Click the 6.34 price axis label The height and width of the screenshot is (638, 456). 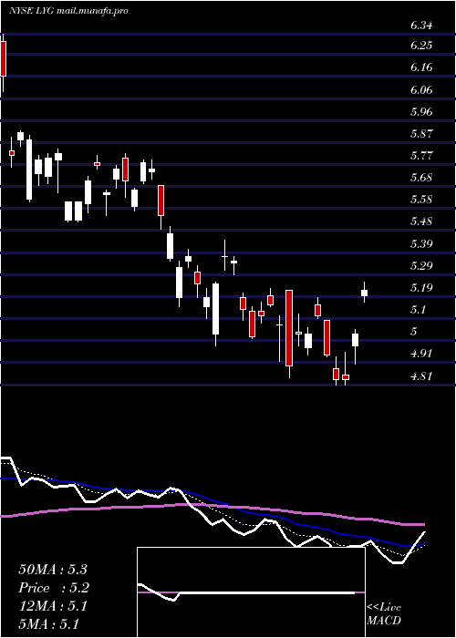pyautogui.click(x=421, y=26)
